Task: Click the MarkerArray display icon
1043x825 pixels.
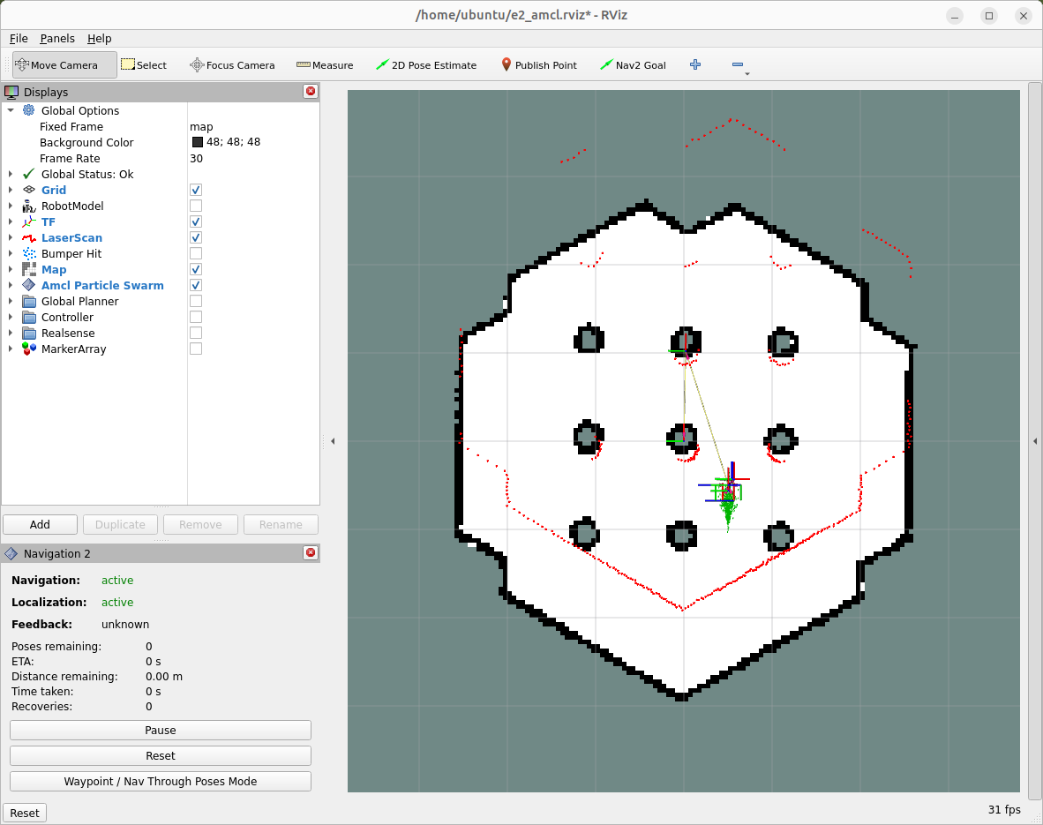Action: coord(28,349)
